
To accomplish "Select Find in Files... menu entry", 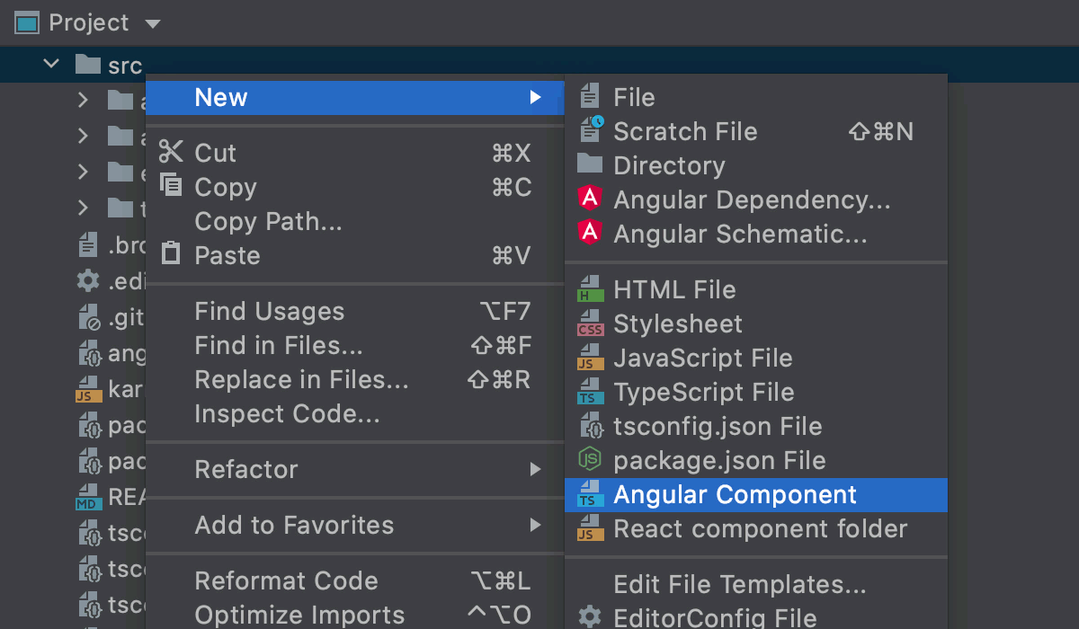I will tap(355, 346).
